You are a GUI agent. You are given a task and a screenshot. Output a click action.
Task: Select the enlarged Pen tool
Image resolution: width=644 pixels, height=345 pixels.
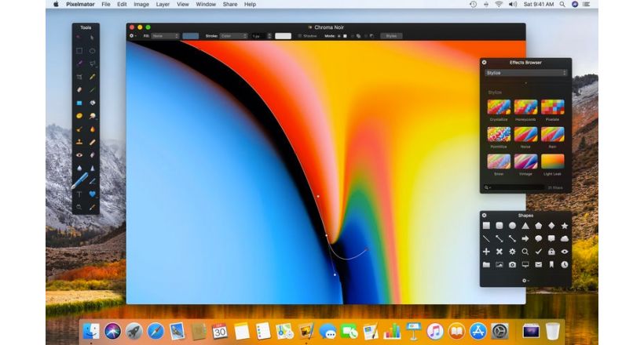[x=79, y=181]
